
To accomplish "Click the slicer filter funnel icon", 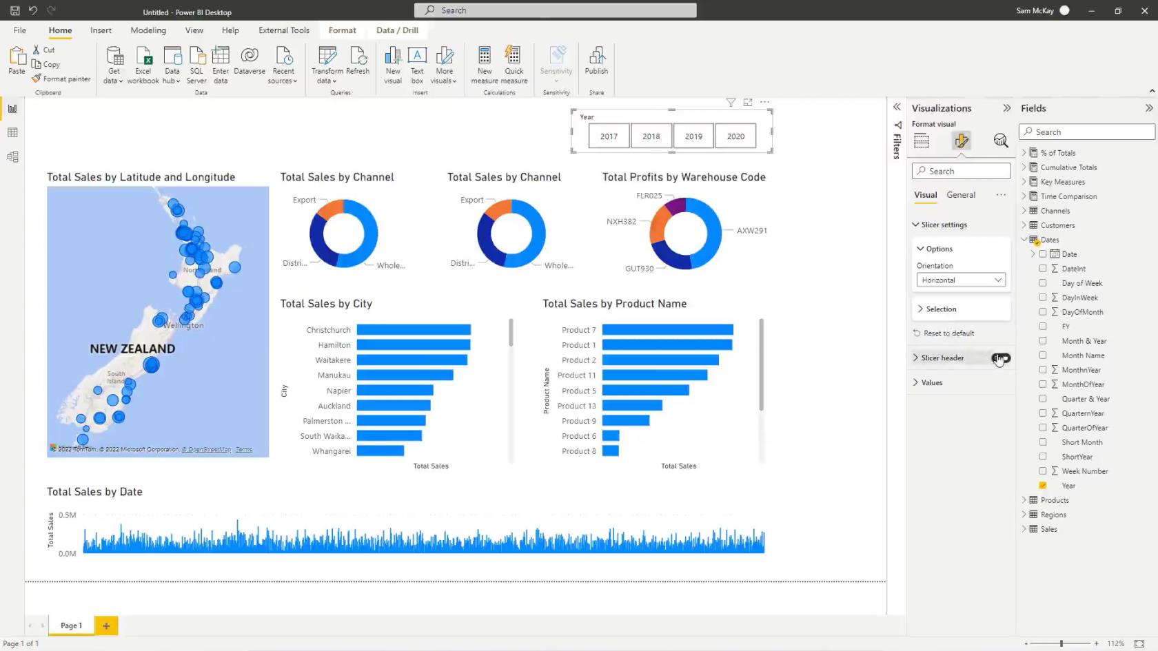I will [731, 102].
